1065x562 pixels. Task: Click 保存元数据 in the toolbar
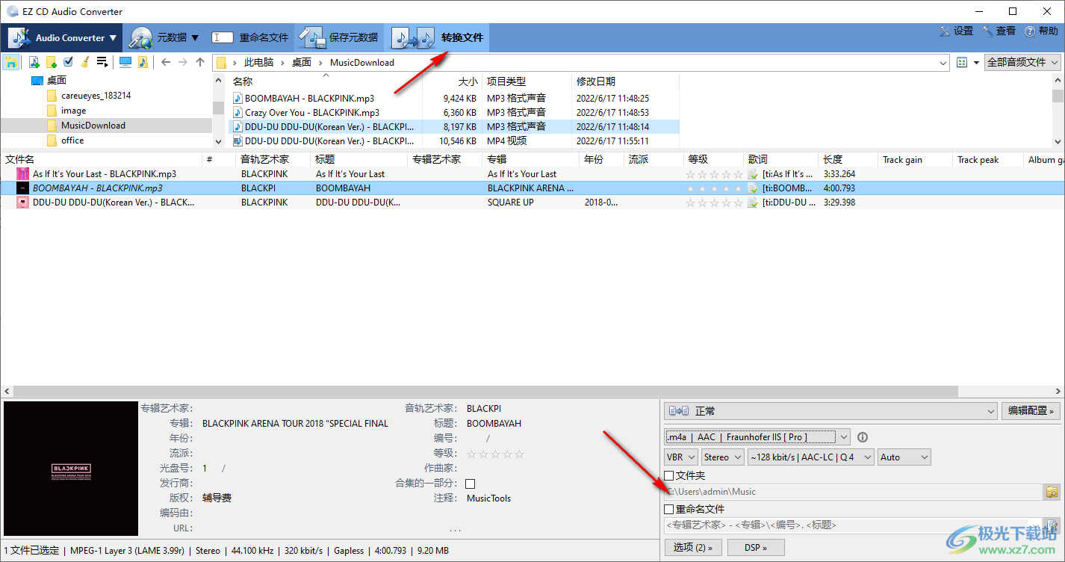(340, 37)
